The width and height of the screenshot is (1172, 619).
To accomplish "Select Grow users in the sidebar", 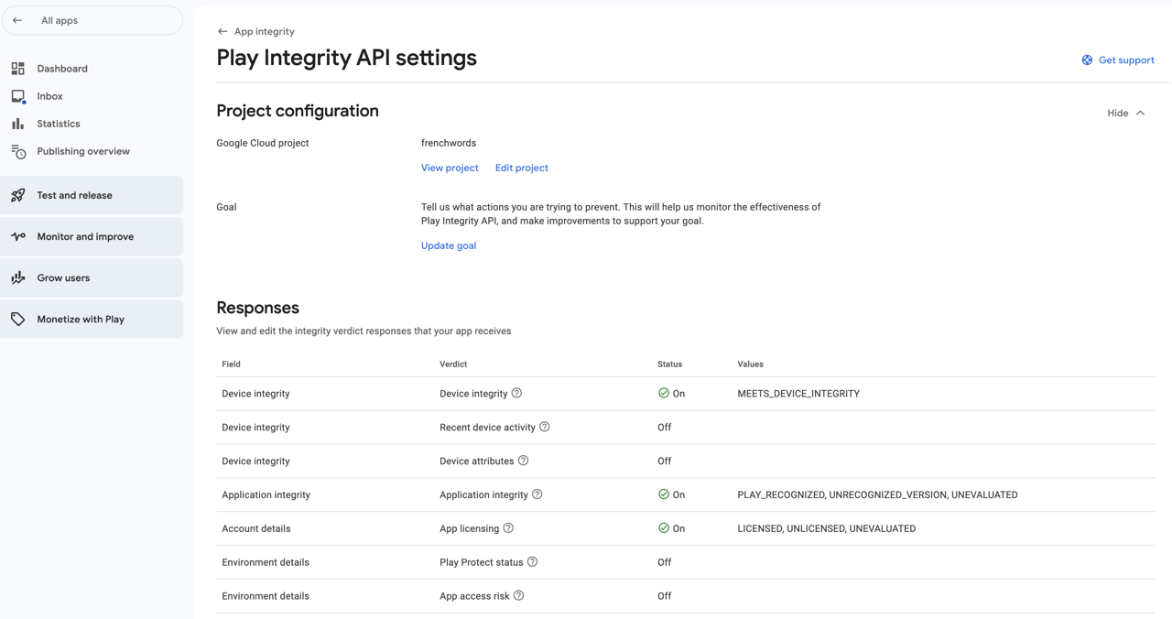I will coord(62,277).
